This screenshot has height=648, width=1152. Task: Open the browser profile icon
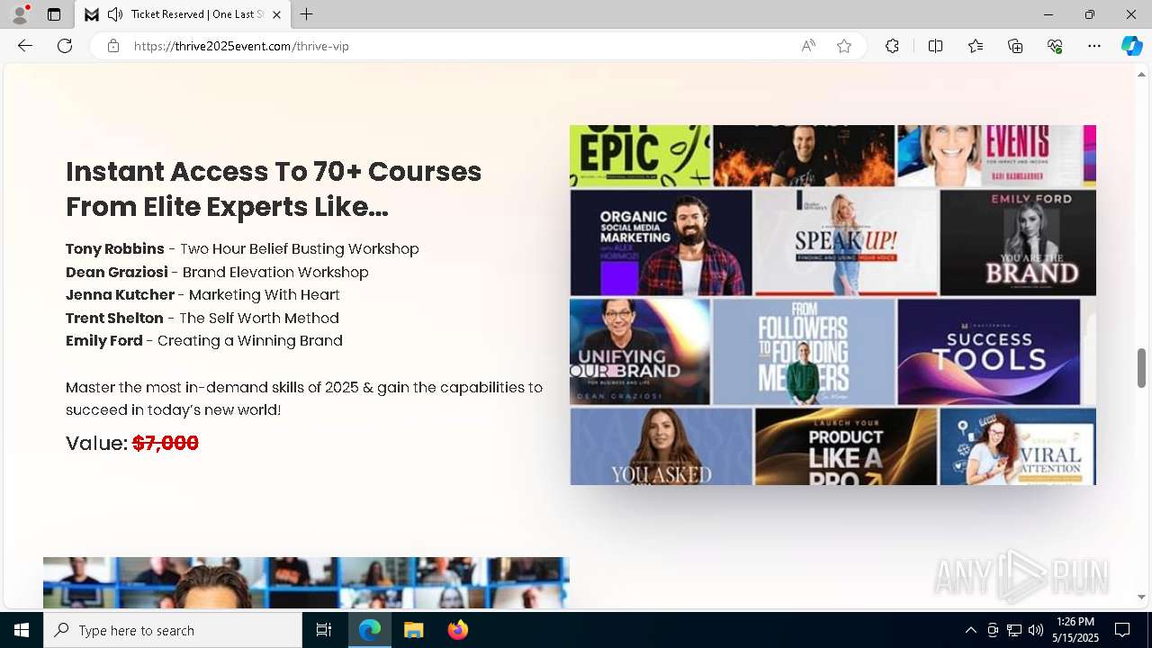[x=19, y=14]
